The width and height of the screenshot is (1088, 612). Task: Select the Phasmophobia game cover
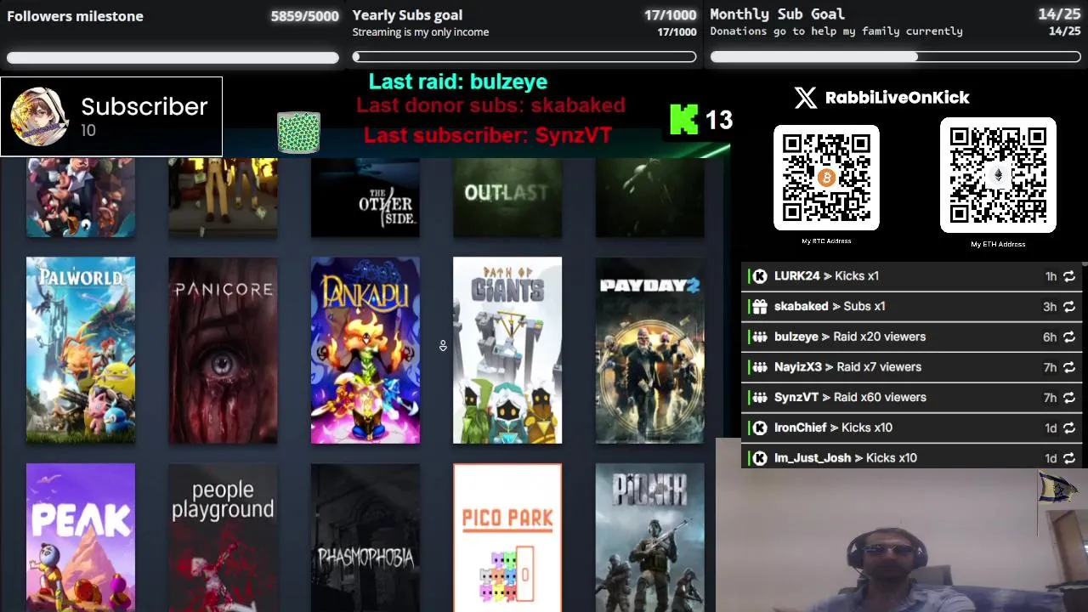tap(365, 537)
